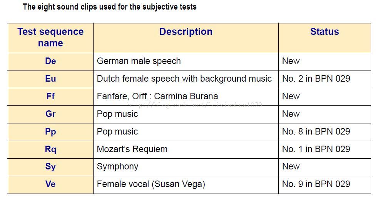The image size is (383, 202).
Task: Click 'Female vocal (Susan Vega)' description
Action: (x=151, y=184)
